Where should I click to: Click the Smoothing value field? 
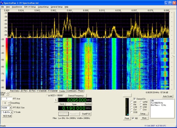pyautogui.click(x=5, y=103)
